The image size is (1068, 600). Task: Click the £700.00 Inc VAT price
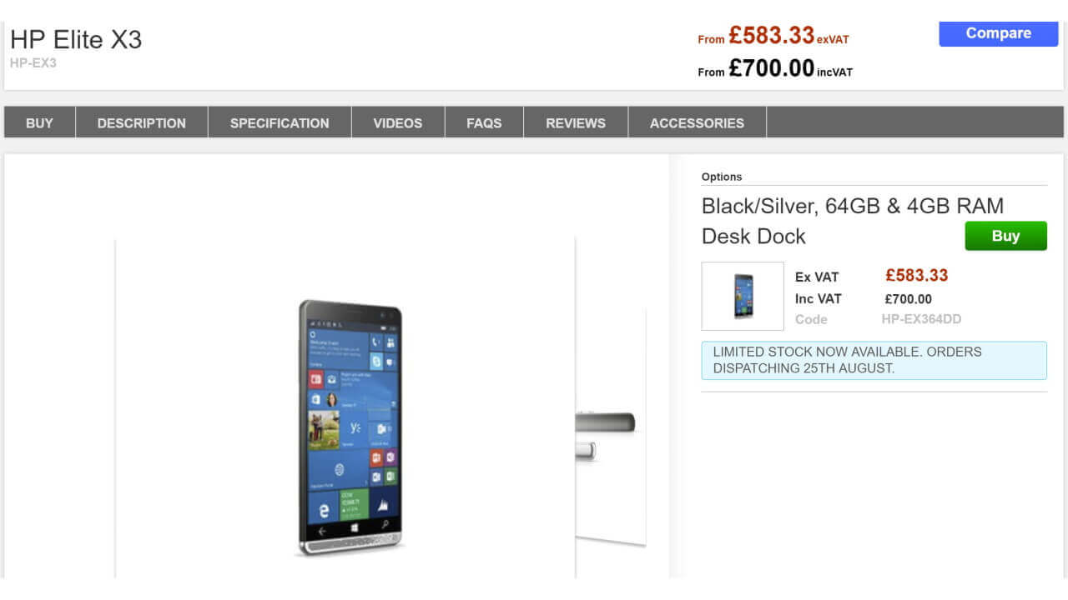[x=909, y=298]
